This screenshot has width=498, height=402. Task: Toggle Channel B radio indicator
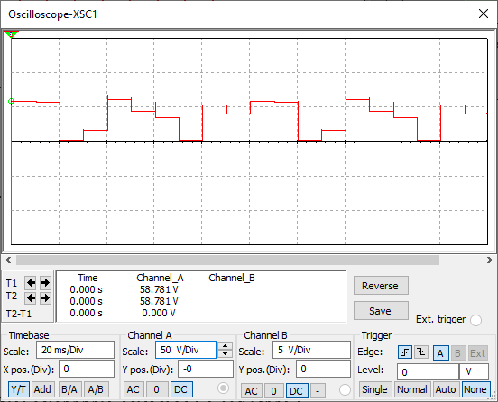coord(345,389)
